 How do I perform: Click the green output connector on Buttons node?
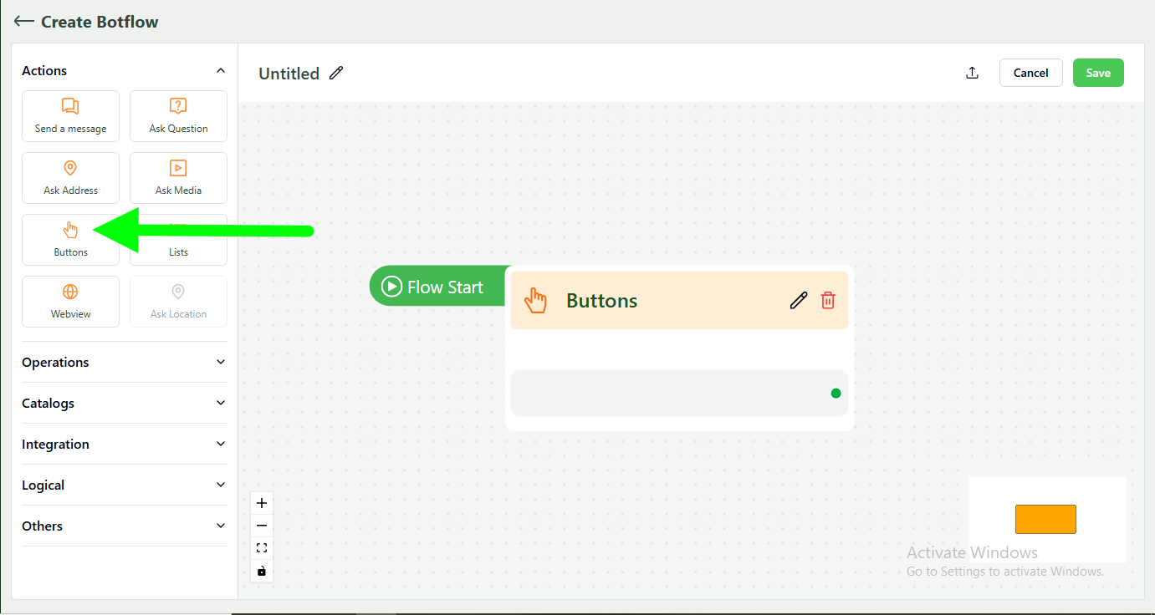(835, 392)
